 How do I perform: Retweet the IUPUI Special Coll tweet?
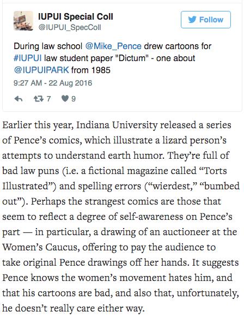pyautogui.click(x=39, y=99)
